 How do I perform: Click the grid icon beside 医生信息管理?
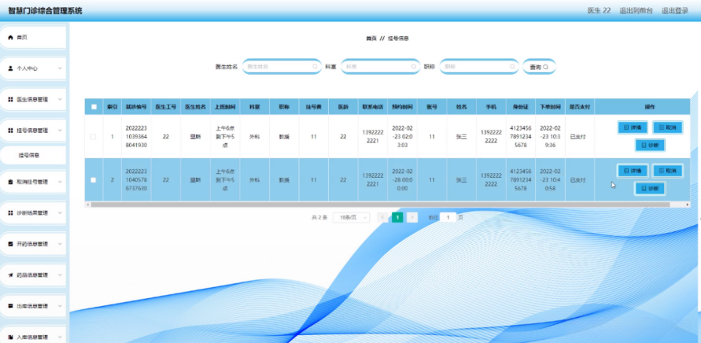(11, 99)
